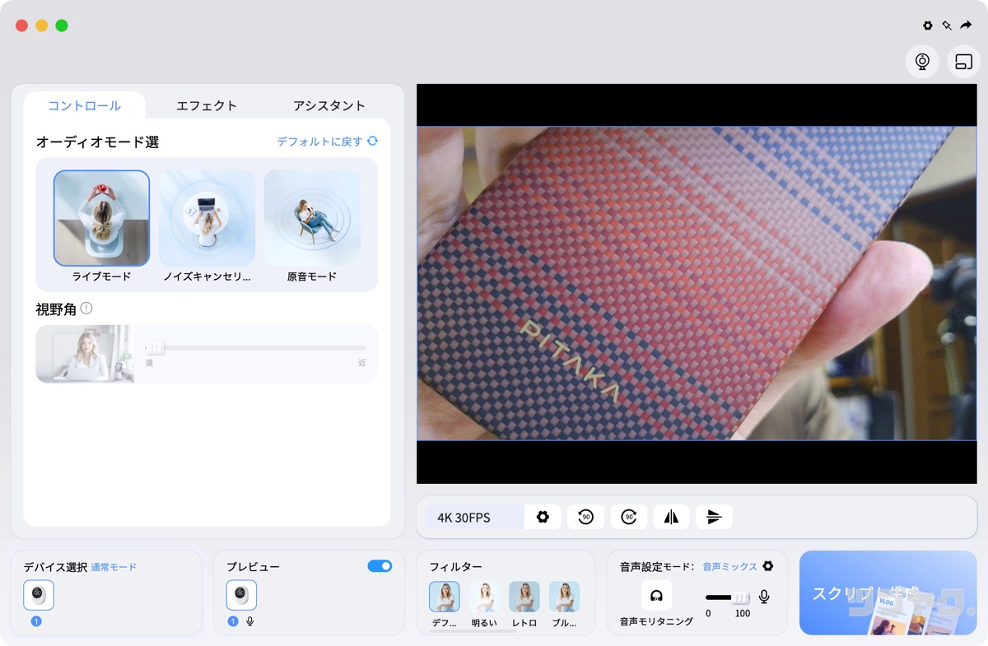Click the 遠 label on field-of-view slider
This screenshot has height=646, width=988.
pyautogui.click(x=149, y=363)
